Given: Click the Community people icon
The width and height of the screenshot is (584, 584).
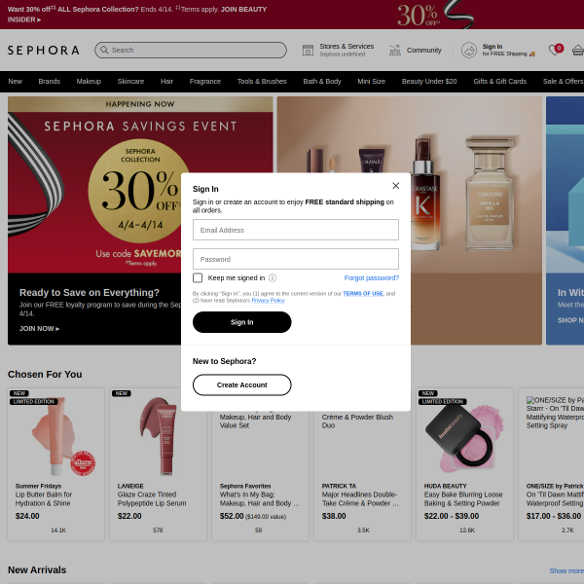Looking at the screenshot, I should pyautogui.click(x=395, y=50).
